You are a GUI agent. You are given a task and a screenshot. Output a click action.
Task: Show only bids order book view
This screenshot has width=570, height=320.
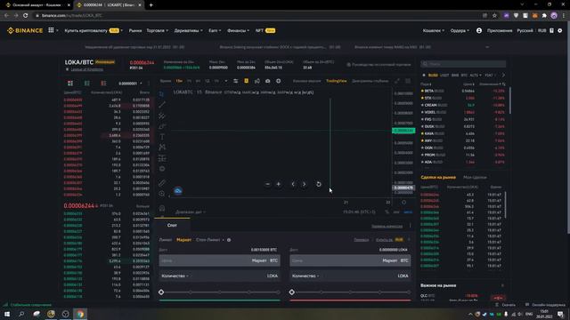87,84
